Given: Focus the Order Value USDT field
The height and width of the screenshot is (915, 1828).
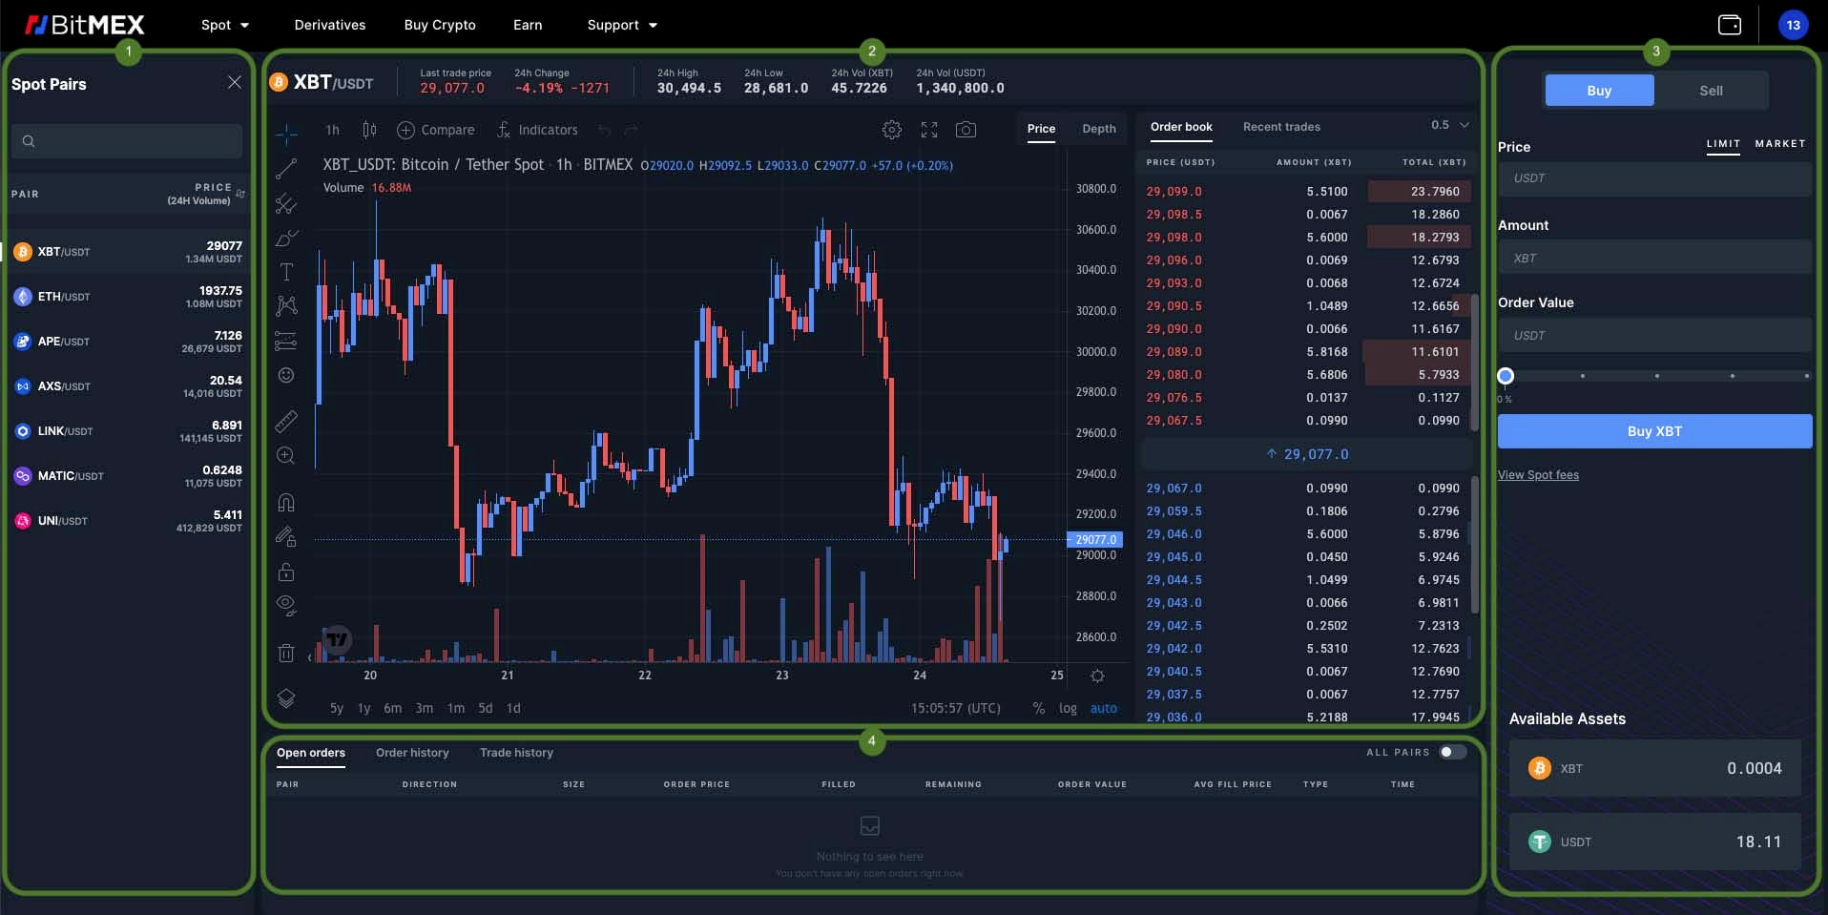Looking at the screenshot, I should [1654, 336].
